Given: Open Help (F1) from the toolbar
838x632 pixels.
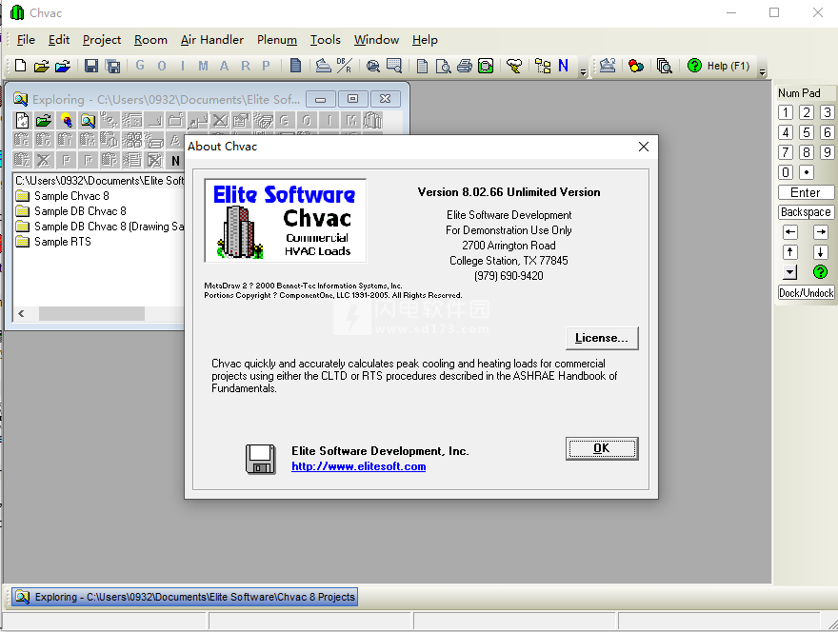Looking at the screenshot, I should point(719,66).
